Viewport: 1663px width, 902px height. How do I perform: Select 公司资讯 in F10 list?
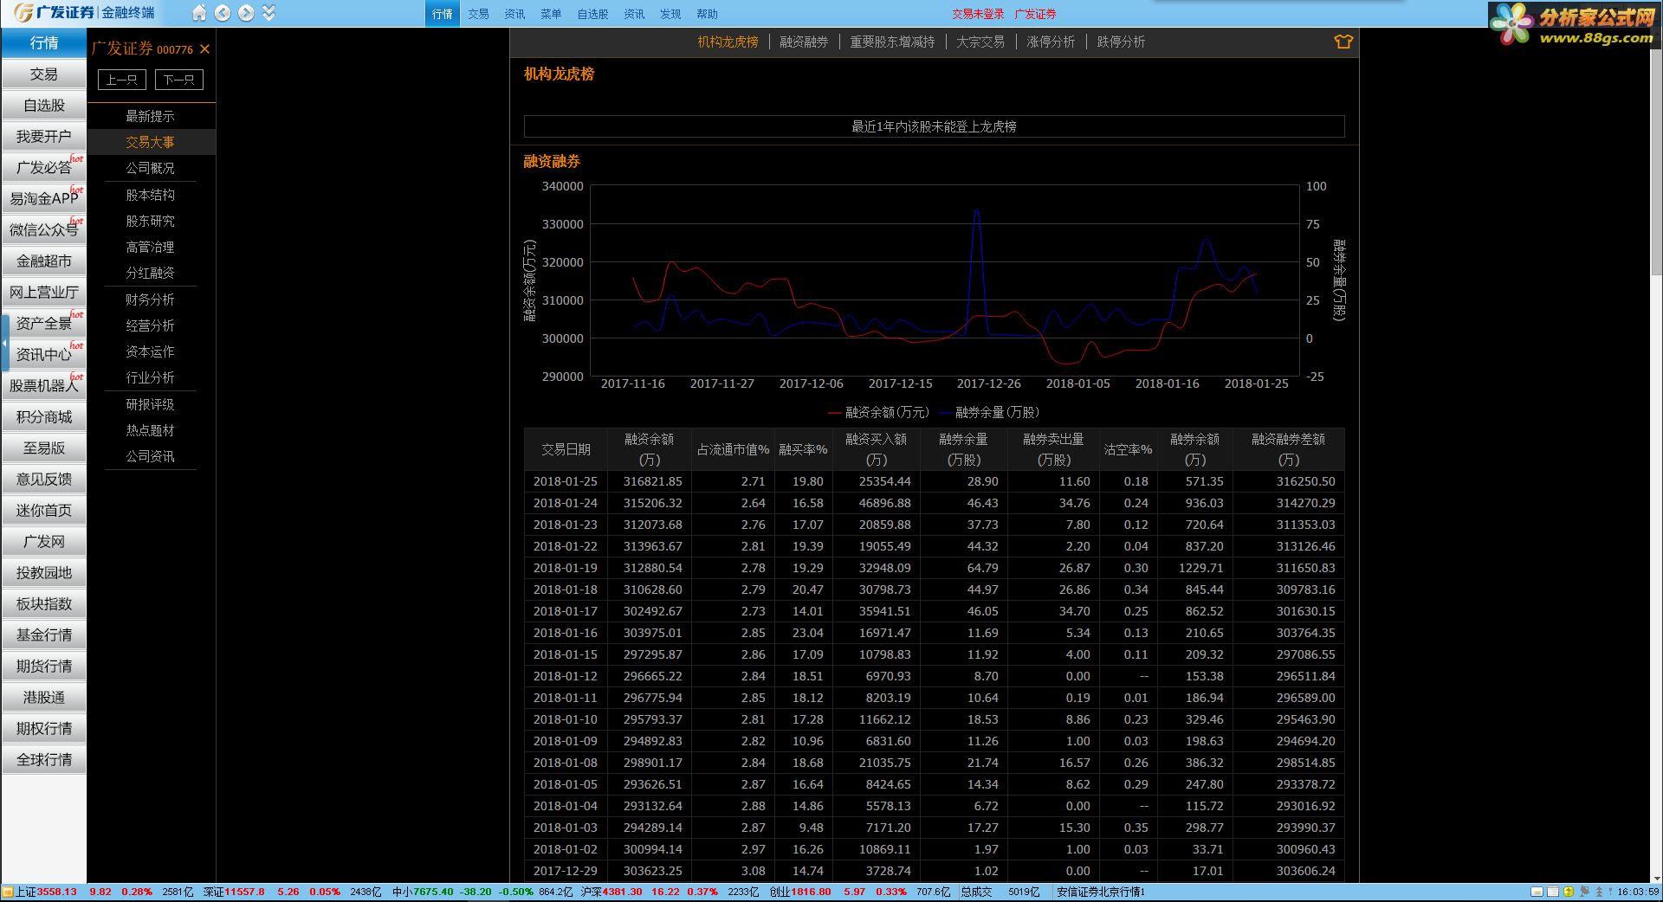pos(150,456)
